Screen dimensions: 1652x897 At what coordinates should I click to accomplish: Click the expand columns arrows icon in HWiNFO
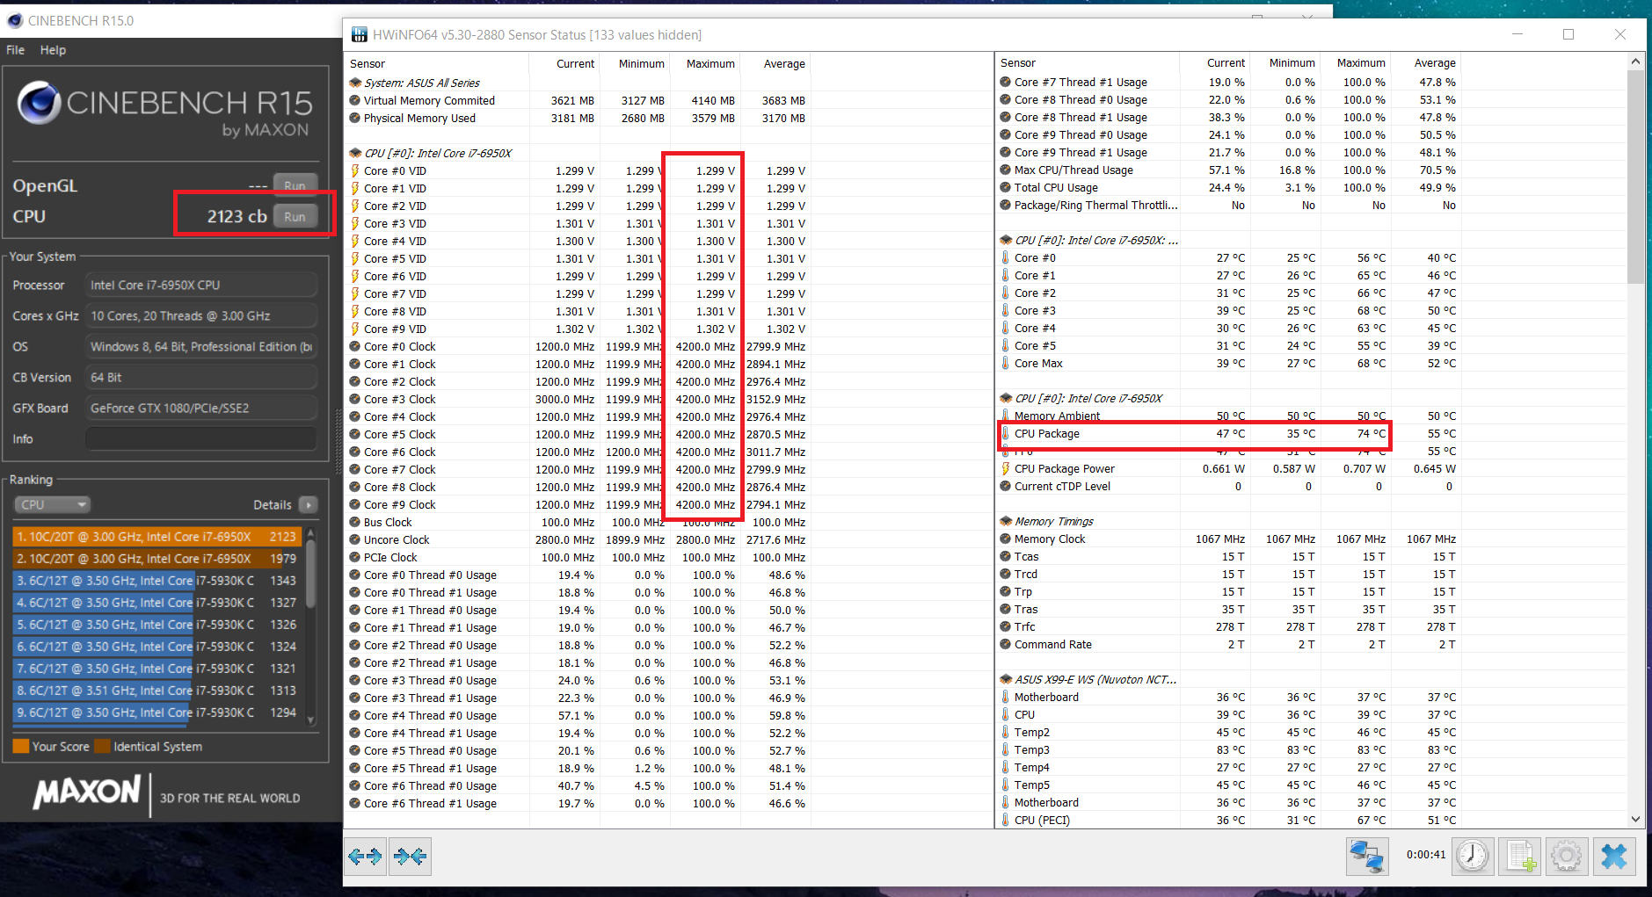click(365, 856)
